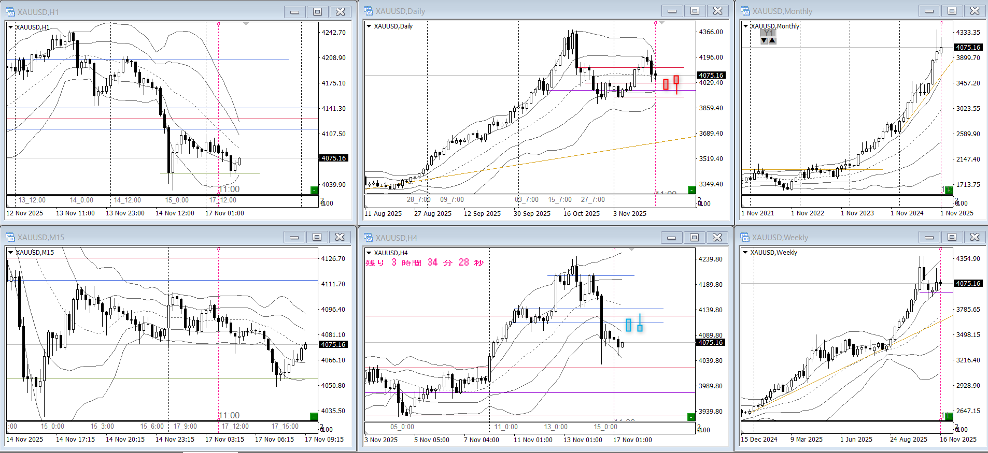Click the XAUUSD,Monthly window title icon
The height and width of the screenshot is (453, 988).
pos(745,11)
